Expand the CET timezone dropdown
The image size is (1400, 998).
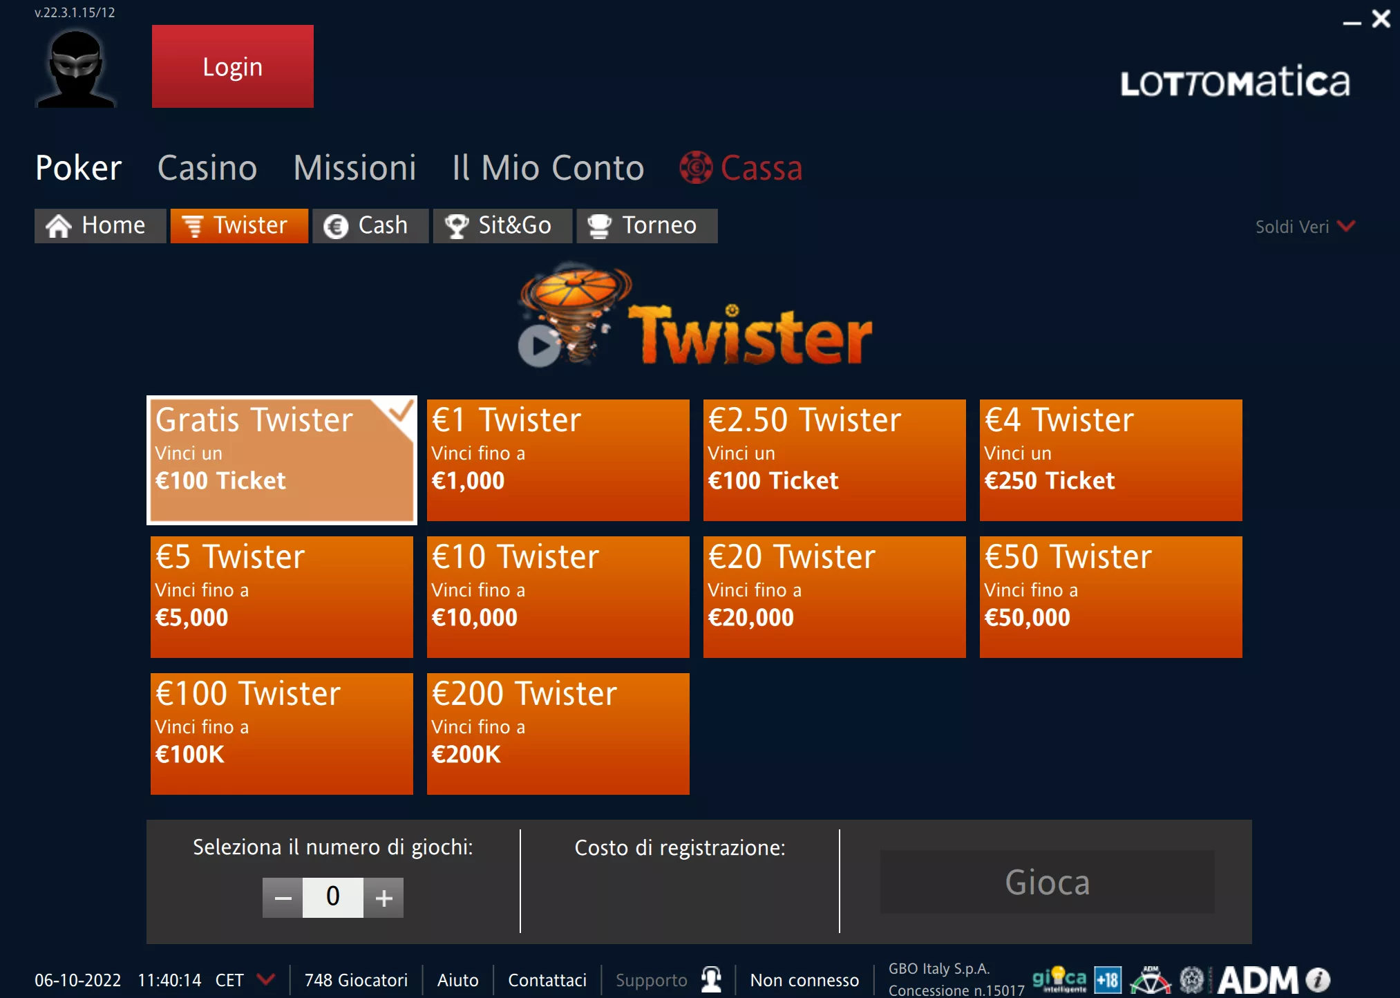point(265,979)
